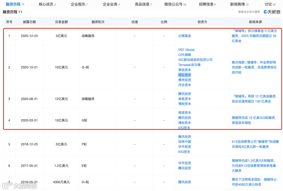Open the 核心成员 tab
The width and height of the screenshot is (283, 191).
click(x=47, y=4)
